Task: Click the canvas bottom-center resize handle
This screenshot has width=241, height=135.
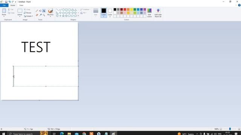Action: (x=39, y=100)
